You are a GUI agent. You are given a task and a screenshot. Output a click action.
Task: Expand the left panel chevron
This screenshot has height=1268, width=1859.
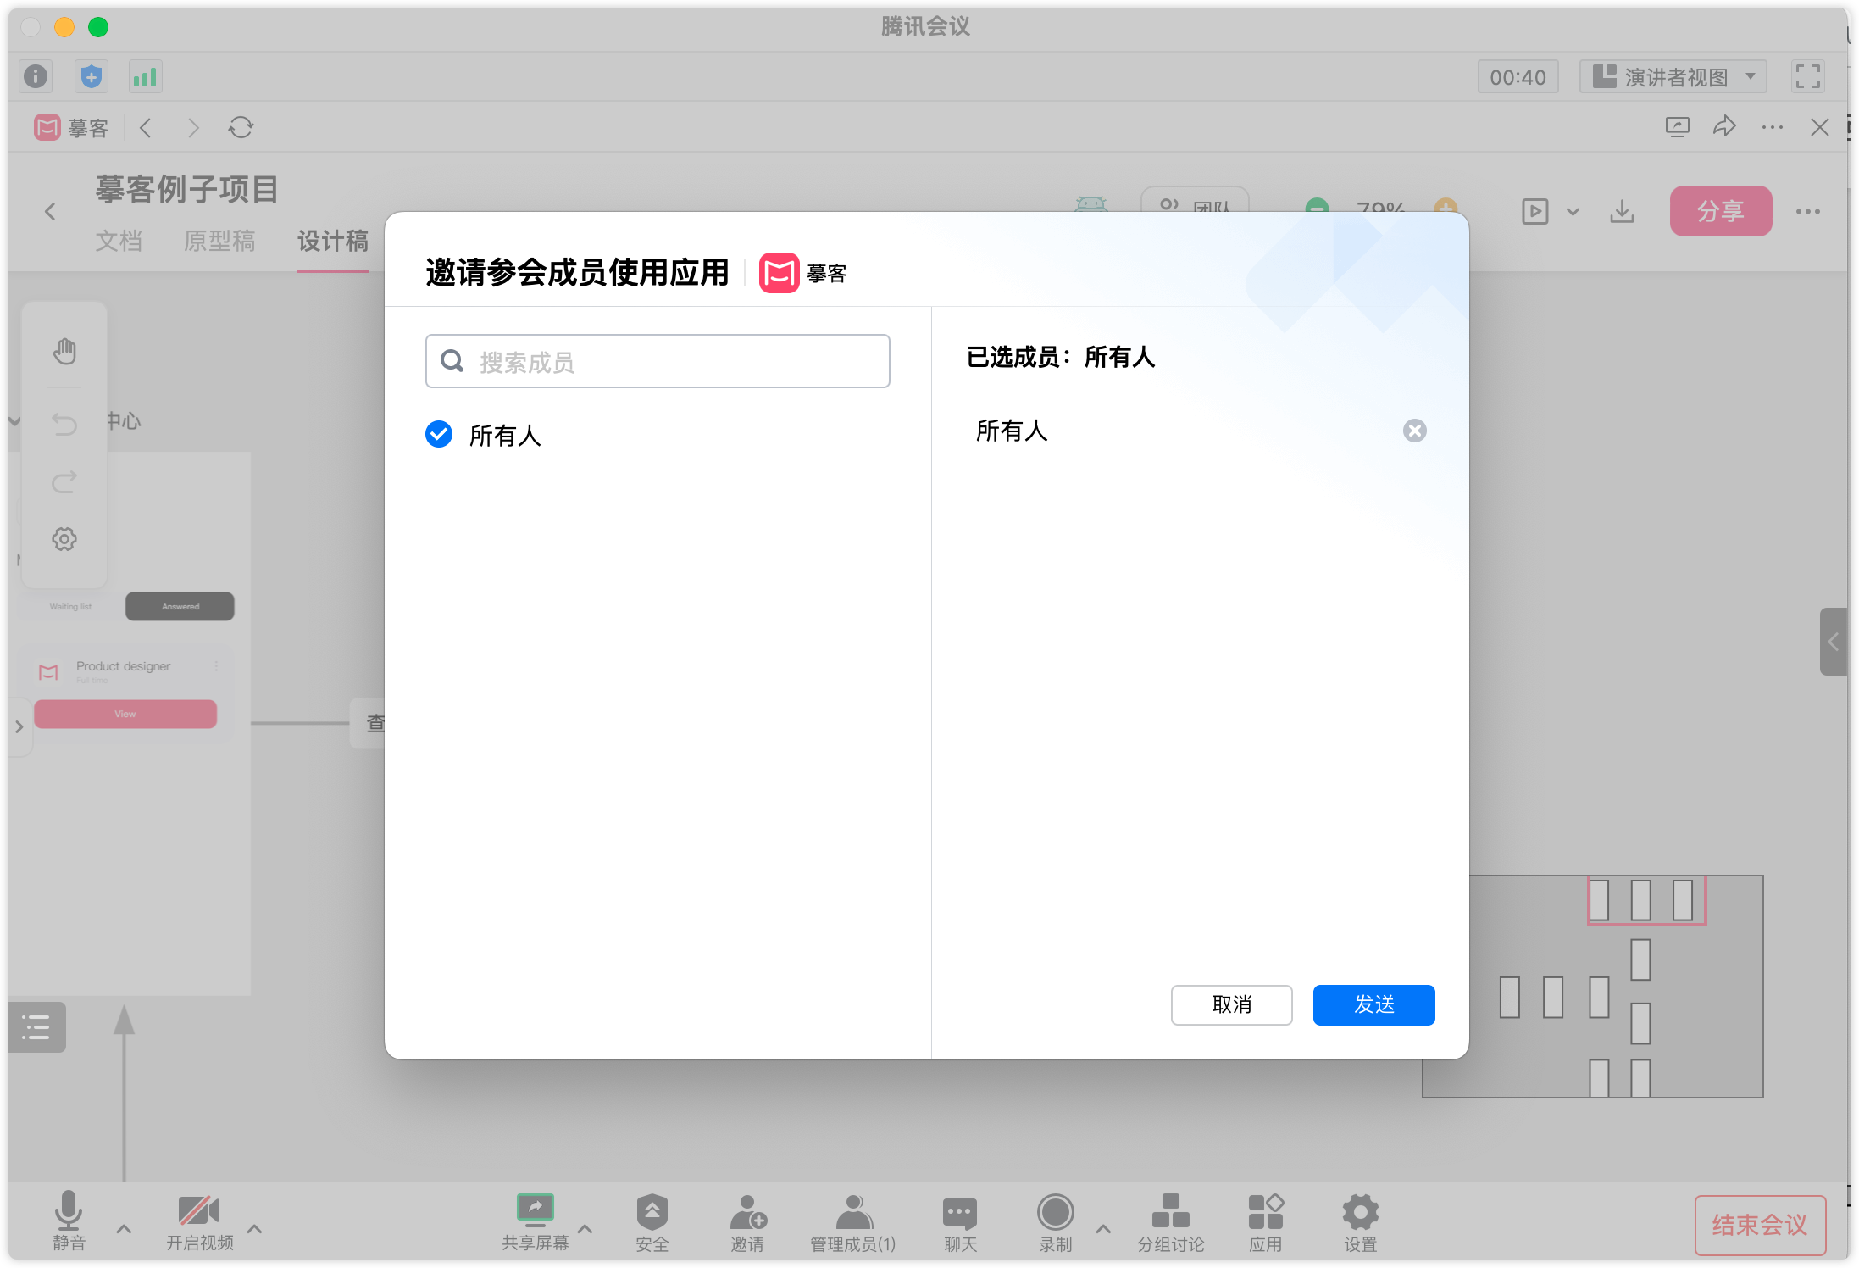pyautogui.click(x=19, y=726)
